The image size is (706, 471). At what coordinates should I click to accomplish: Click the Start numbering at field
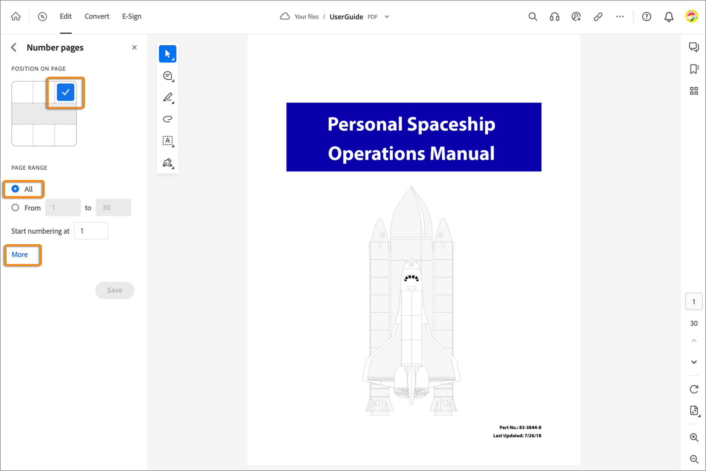click(91, 231)
